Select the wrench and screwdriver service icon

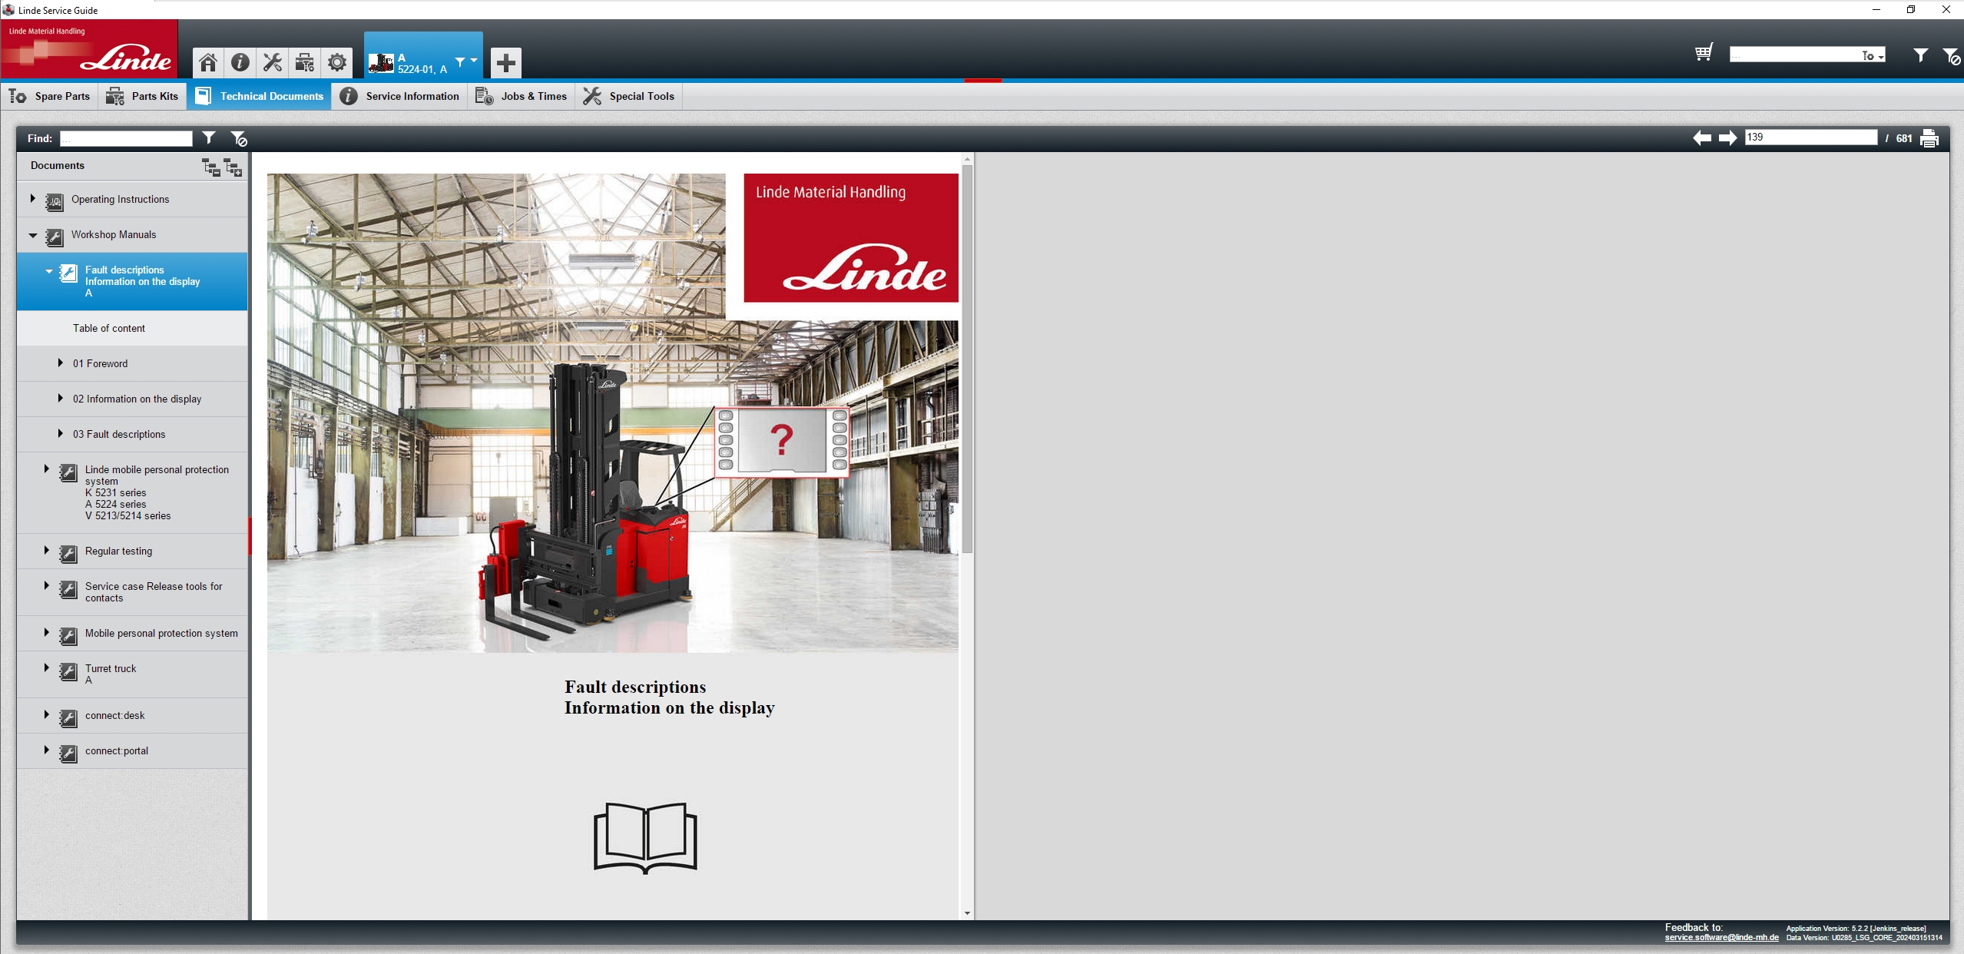click(x=272, y=62)
